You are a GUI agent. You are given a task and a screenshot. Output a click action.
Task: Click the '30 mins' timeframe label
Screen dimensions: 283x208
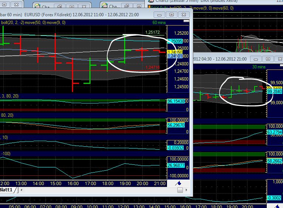coord(259,67)
